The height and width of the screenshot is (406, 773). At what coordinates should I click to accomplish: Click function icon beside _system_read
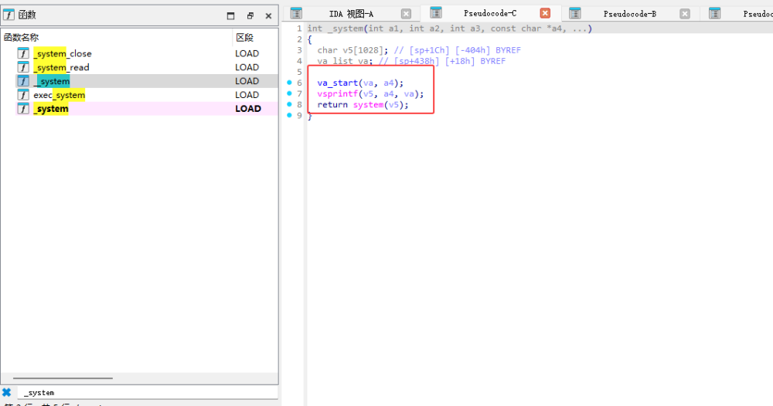pyautogui.click(x=23, y=67)
